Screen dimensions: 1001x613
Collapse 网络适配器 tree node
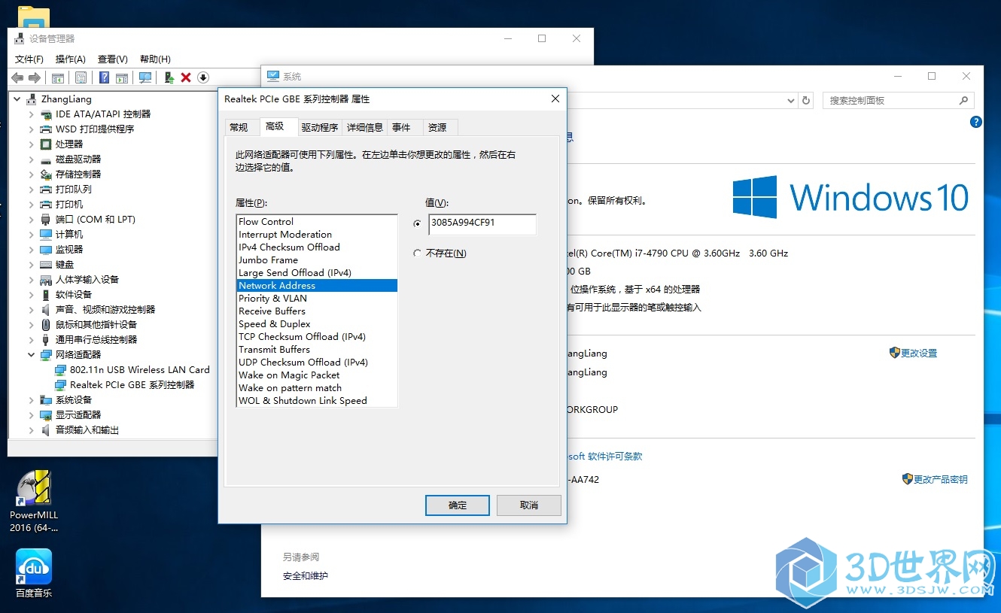click(x=31, y=354)
